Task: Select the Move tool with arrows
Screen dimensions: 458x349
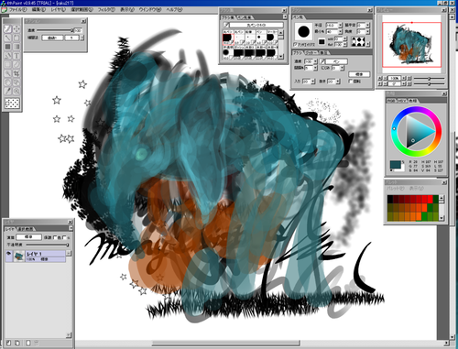Action: tap(16, 29)
